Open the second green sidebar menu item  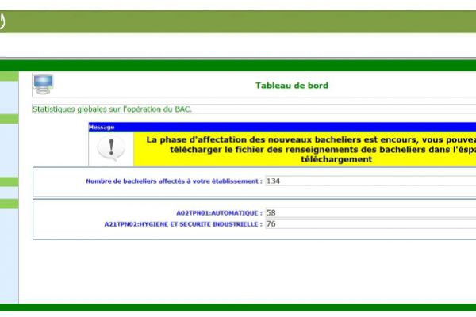point(9,120)
